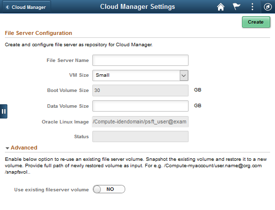
Task: Open the Notifications flag icon
Action: (x=236, y=7)
